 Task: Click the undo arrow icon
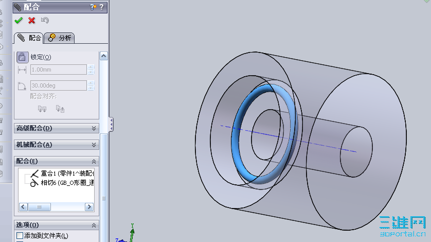(x=45, y=20)
